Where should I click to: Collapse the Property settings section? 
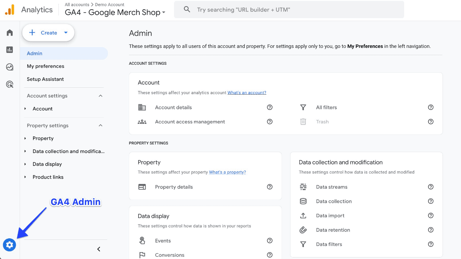click(x=101, y=126)
